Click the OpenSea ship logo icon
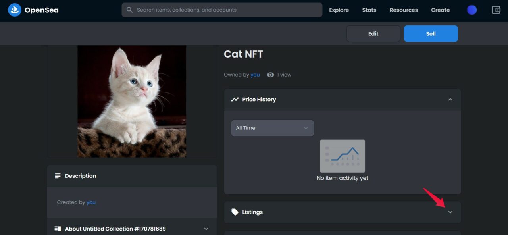 pos(15,10)
